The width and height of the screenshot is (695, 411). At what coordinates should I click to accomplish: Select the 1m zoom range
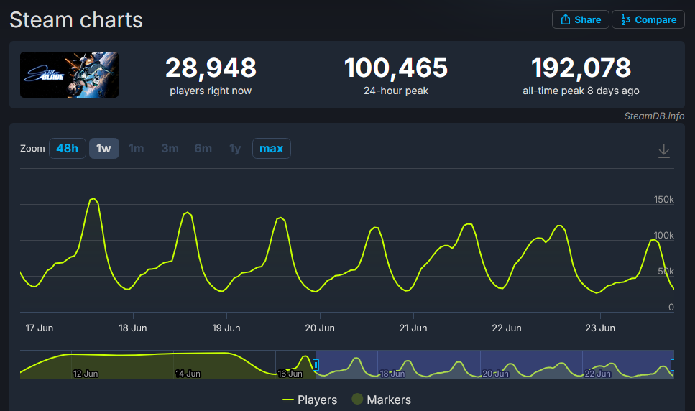click(136, 148)
